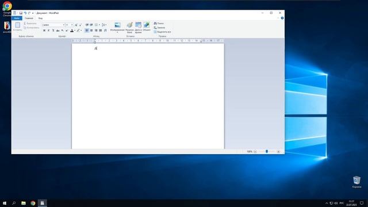Click the shrink font size icon
The width and height of the screenshot is (368, 207).
(80, 25)
